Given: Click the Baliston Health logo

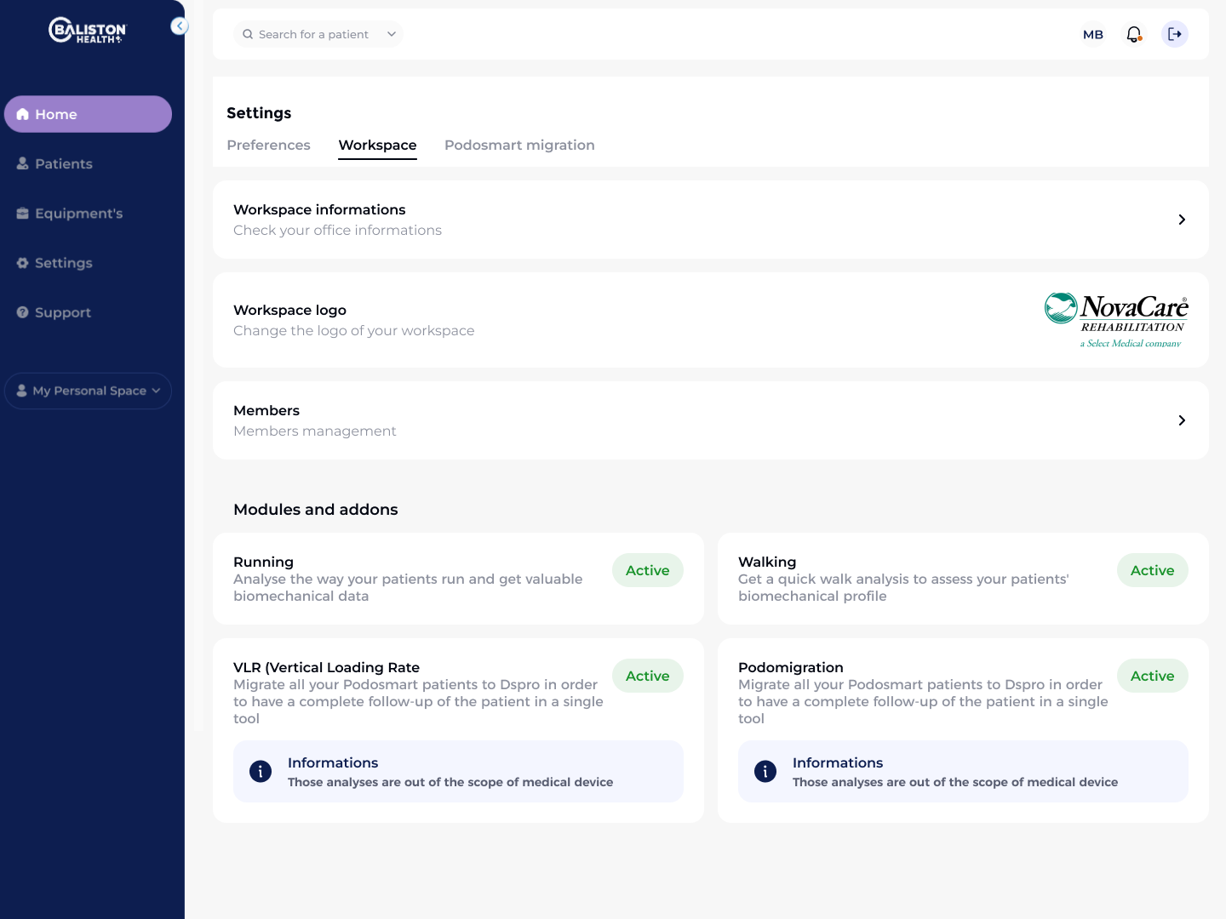Looking at the screenshot, I should coord(87,31).
